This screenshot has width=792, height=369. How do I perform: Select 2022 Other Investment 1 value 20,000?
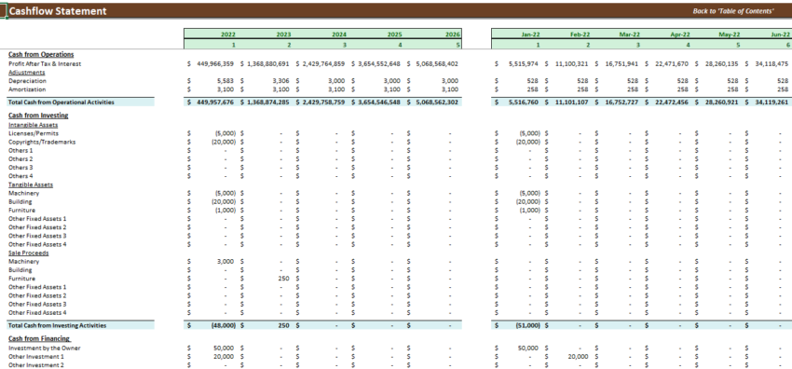click(x=225, y=356)
